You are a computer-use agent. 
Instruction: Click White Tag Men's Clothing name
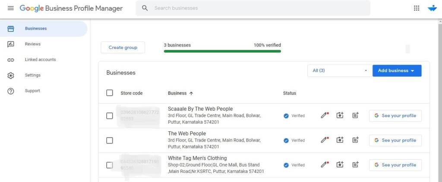point(197,158)
